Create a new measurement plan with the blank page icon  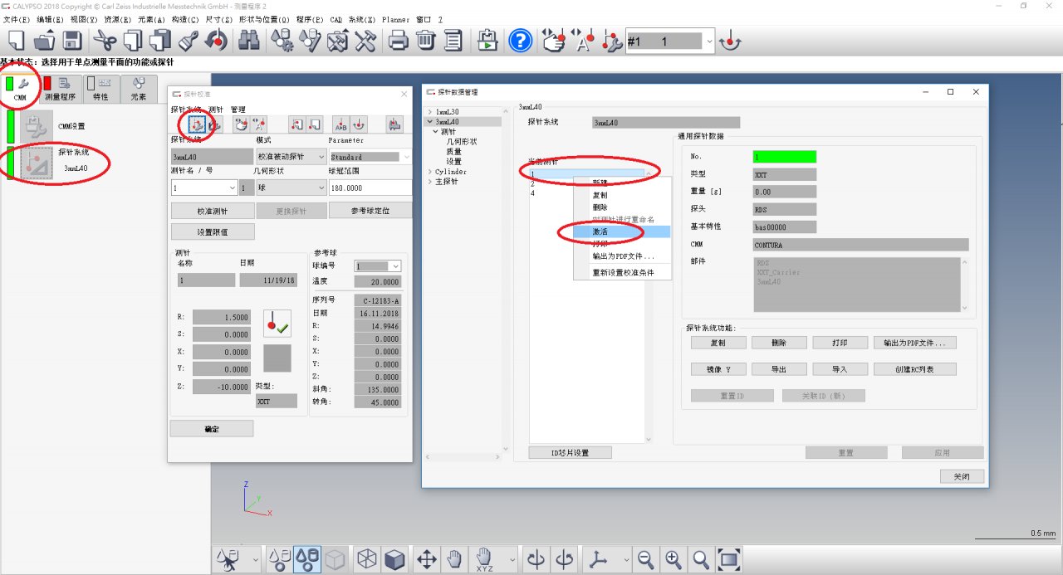click(17, 40)
